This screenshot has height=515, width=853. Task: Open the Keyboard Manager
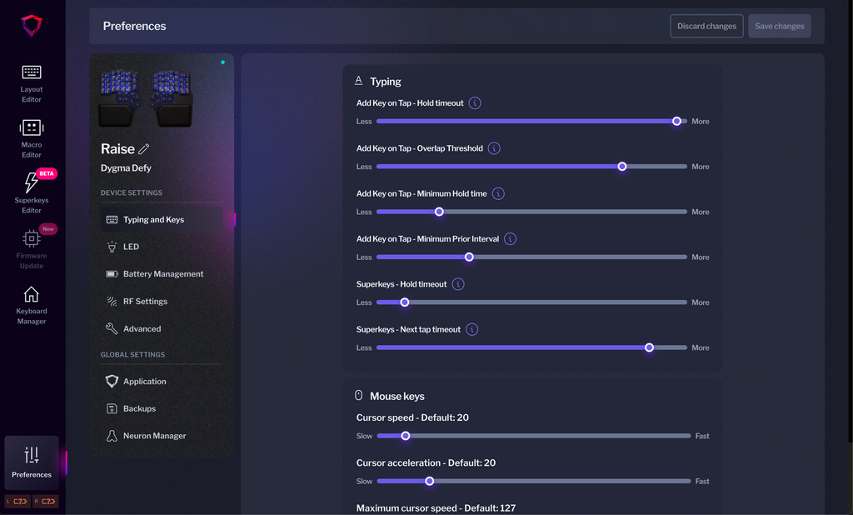coord(32,304)
